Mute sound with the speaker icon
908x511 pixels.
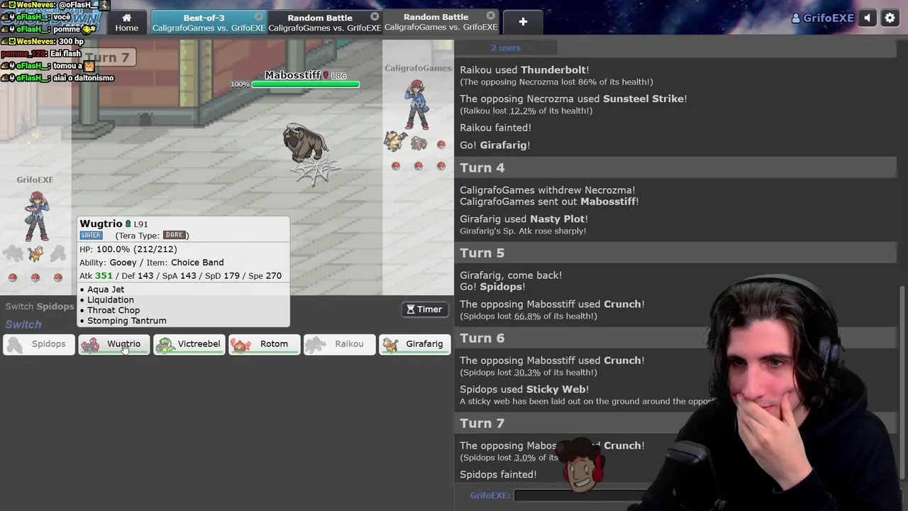pyautogui.click(x=868, y=18)
